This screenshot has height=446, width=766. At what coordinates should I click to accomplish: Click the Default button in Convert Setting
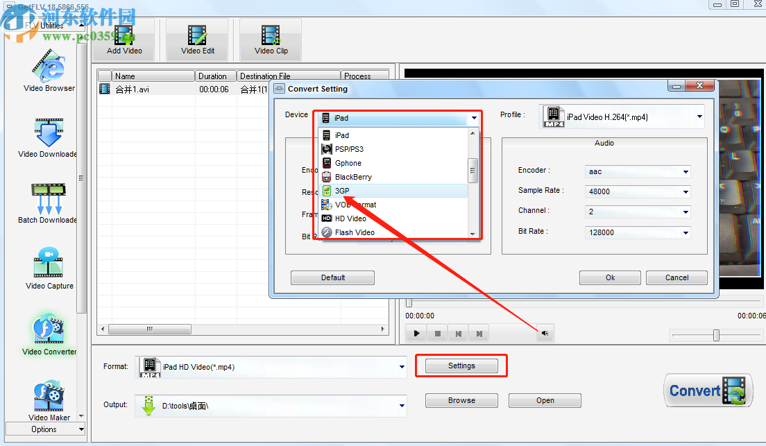(332, 277)
